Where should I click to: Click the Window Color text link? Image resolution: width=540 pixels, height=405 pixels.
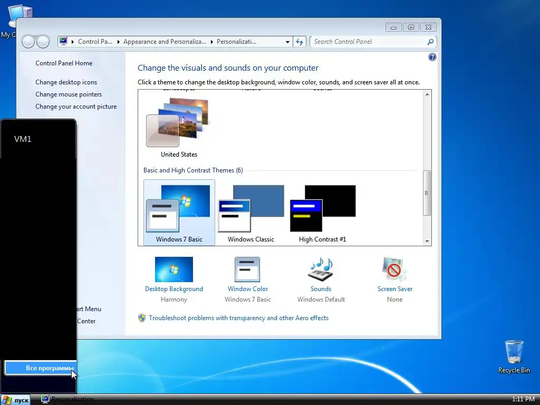(248, 289)
